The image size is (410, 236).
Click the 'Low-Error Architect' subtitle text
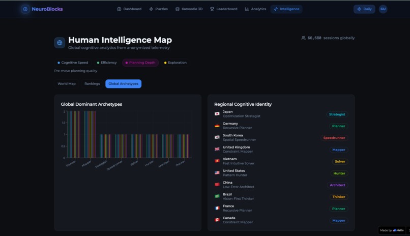point(239,187)
